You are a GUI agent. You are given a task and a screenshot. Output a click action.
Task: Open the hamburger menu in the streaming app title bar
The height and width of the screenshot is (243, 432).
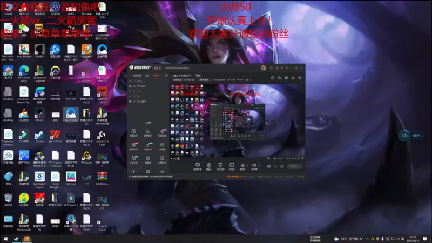(287, 68)
